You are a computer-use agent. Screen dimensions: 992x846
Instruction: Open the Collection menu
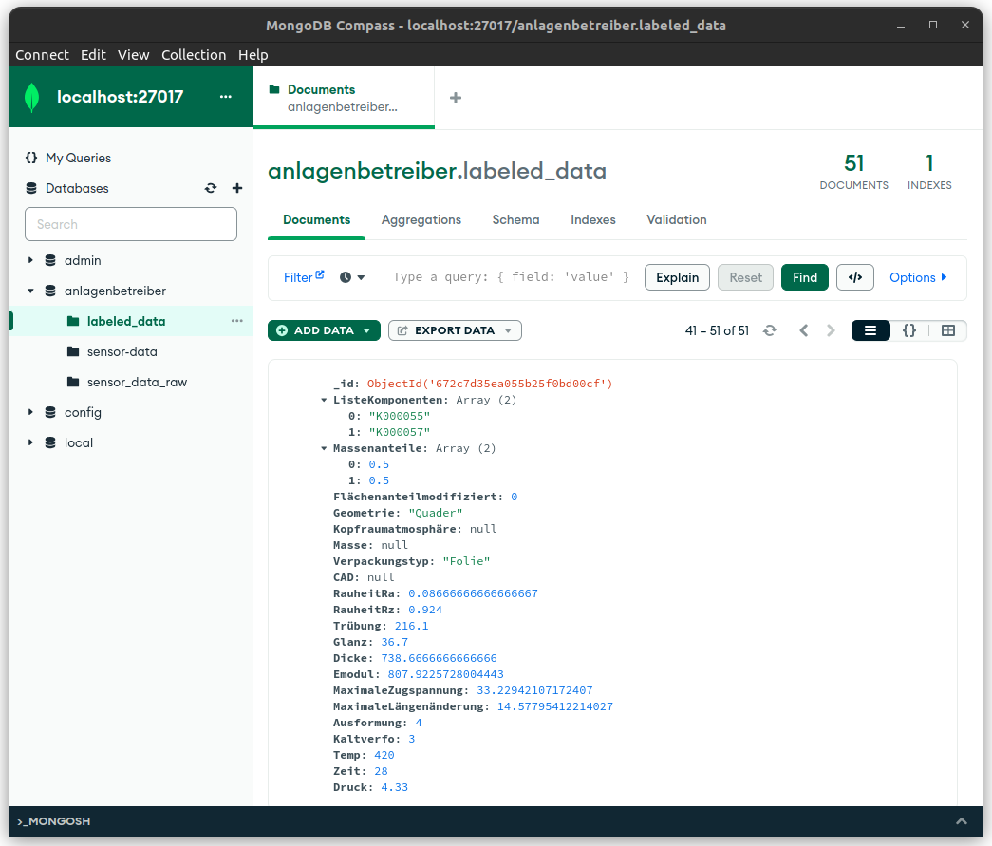click(x=194, y=55)
